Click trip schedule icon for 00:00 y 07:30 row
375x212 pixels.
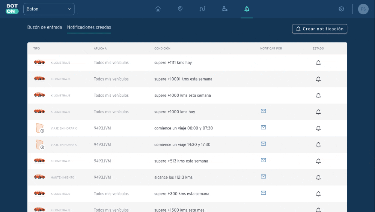(40, 128)
